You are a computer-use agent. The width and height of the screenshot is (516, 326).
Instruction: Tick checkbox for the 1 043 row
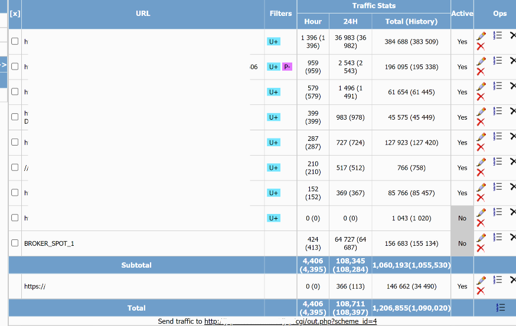(x=15, y=218)
